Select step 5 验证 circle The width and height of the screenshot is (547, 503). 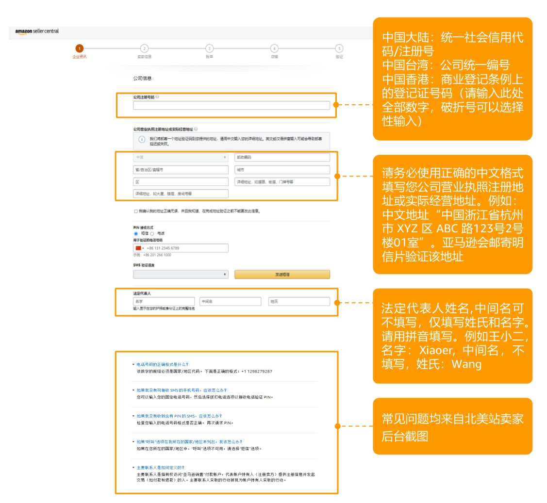pos(339,48)
